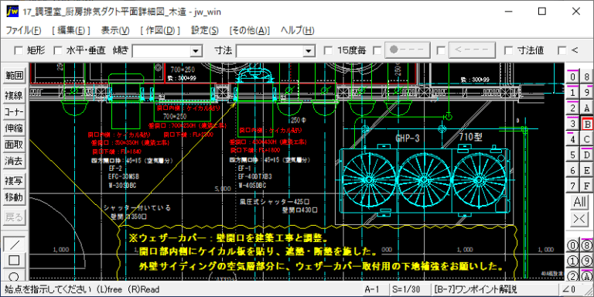Select circled layer group 0
The image size is (594, 297).
[573, 245]
